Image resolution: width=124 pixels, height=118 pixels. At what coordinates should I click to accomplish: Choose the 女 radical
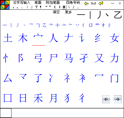[115, 38]
